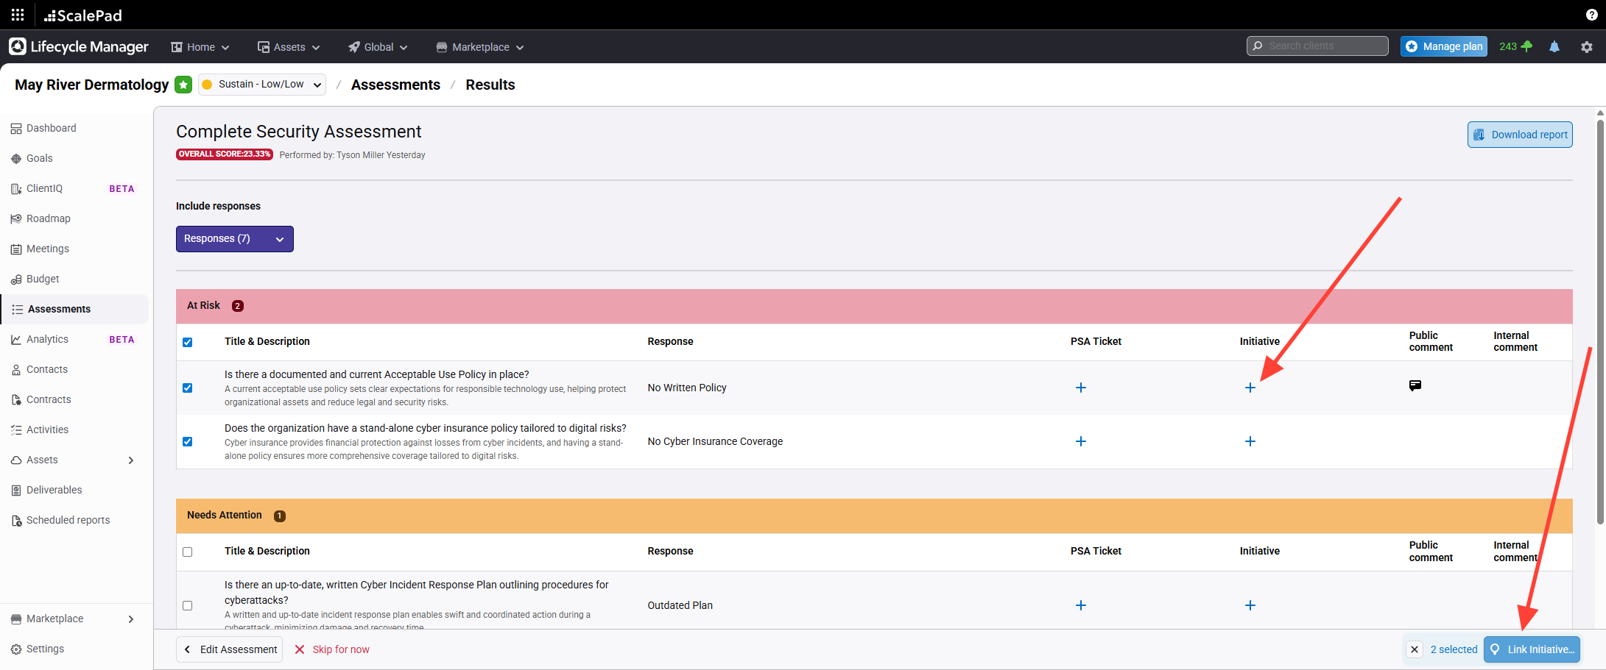Clear the 2 selected items with X
Viewport: 1606px width, 670px height.
tap(1414, 649)
